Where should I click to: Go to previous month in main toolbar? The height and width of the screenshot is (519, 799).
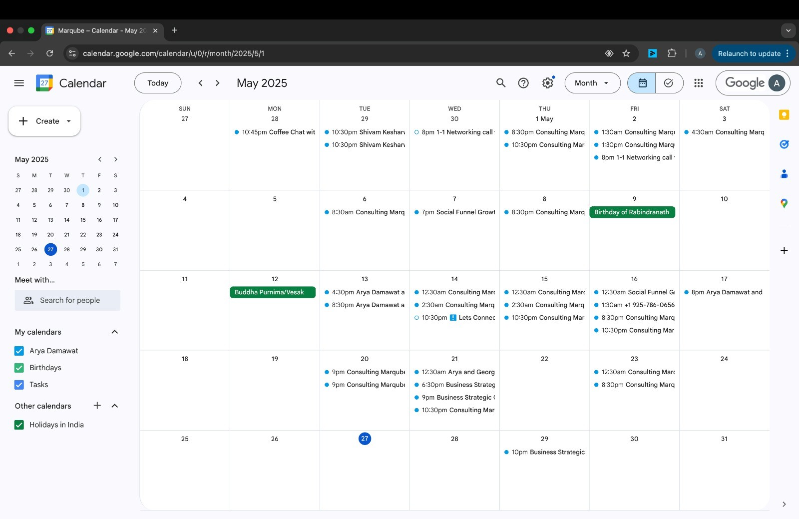coord(200,83)
